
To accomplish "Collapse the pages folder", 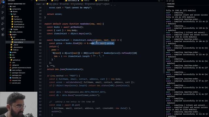I will click(x=8, y=34).
